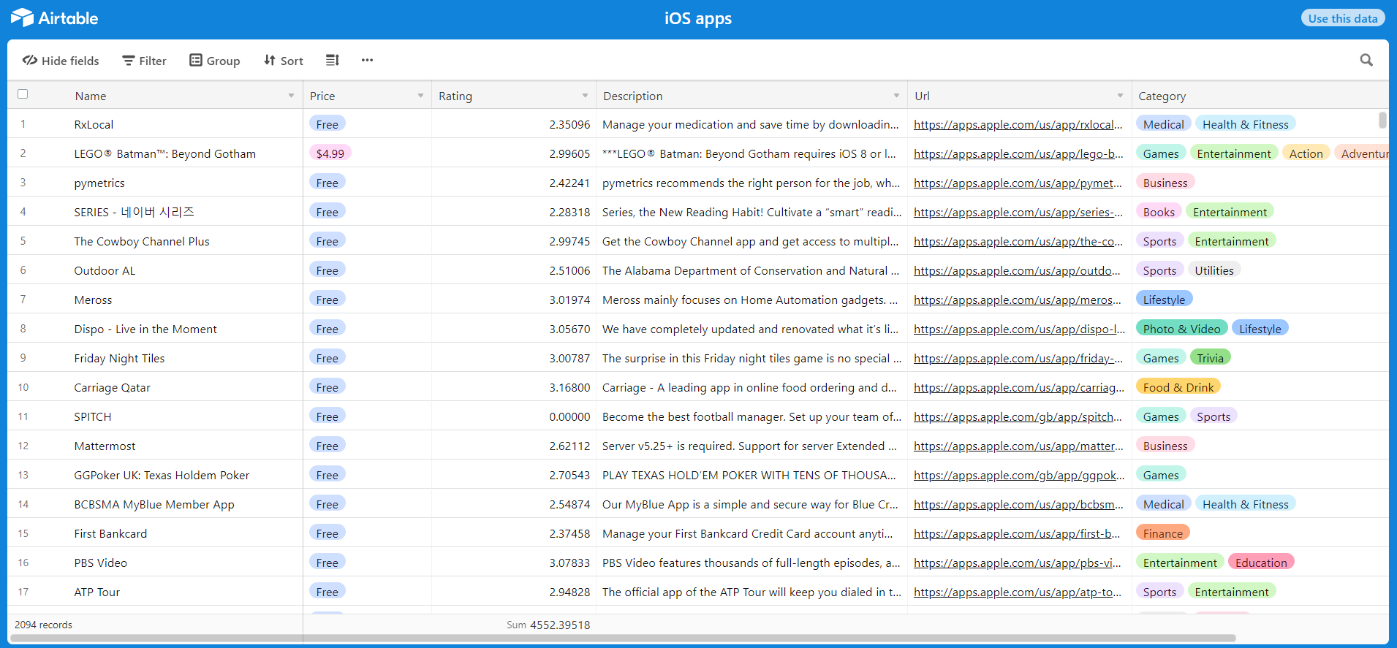The height and width of the screenshot is (648, 1397).
Task: Click the Books category tag
Action: click(x=1159, y=212)
